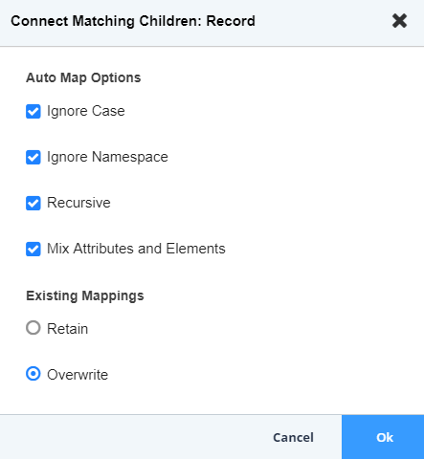Select the Retain radio button

(33, 328)
